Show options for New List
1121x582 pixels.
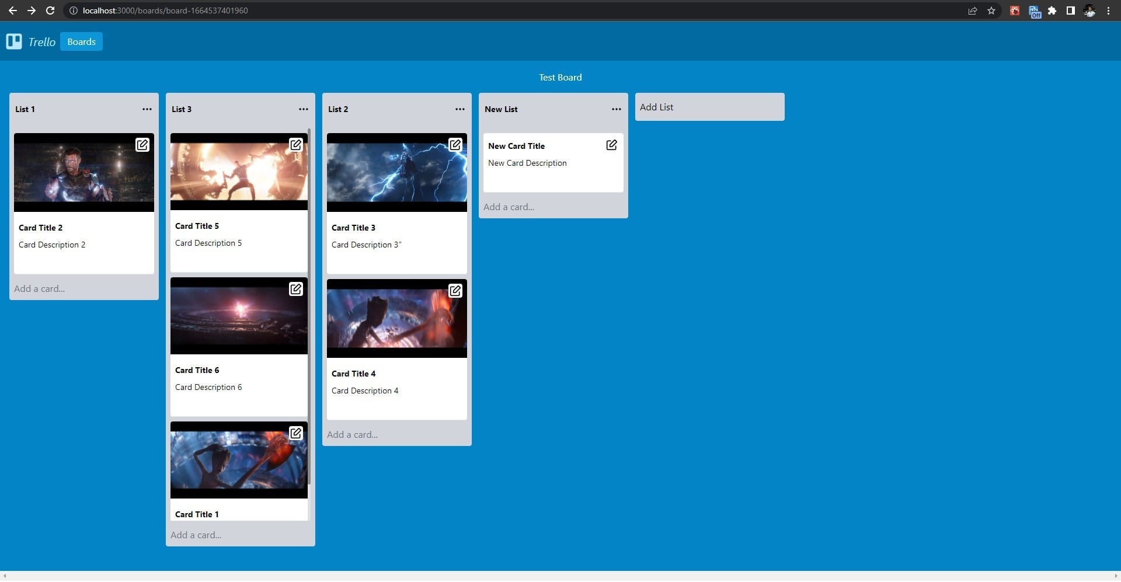[617, 109]
